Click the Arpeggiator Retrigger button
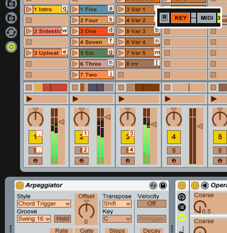This screenshot has width=227, height=233. (152, 219)
